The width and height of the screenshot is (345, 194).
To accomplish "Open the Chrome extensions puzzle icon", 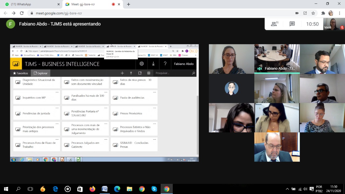I will (323, 13).
